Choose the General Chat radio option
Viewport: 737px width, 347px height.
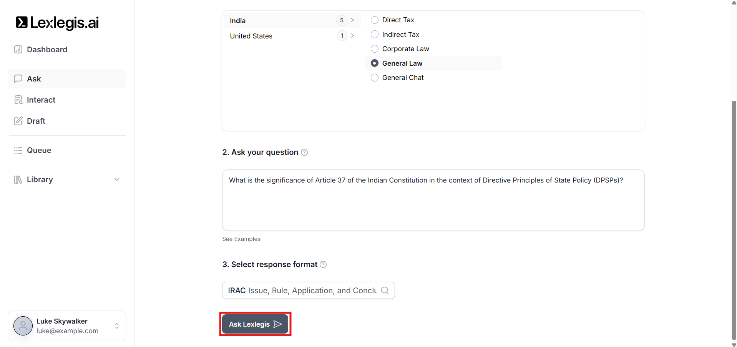375,78
